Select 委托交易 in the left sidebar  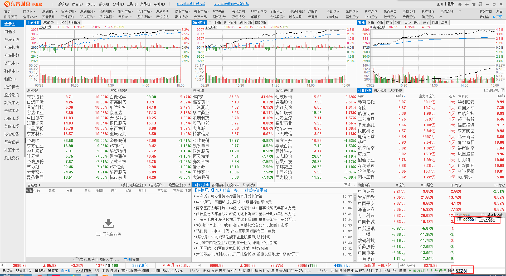tap(12, 158)
